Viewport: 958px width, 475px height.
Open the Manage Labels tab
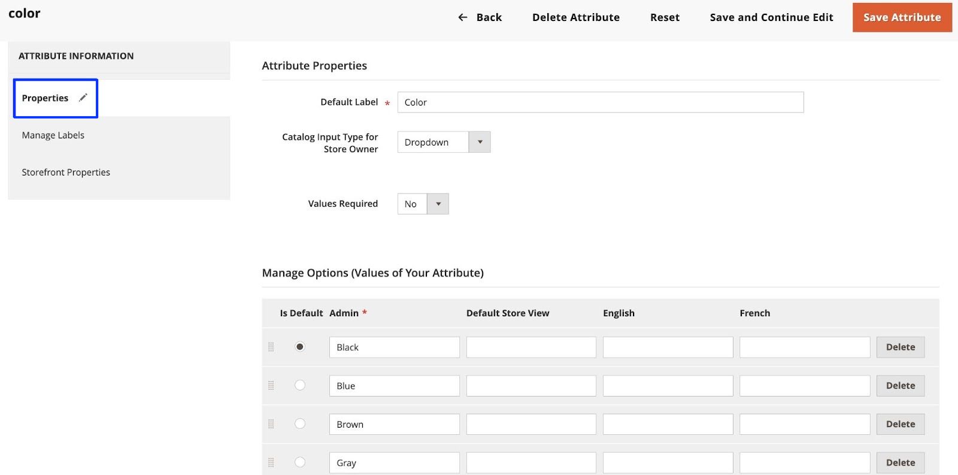point(53,135)
